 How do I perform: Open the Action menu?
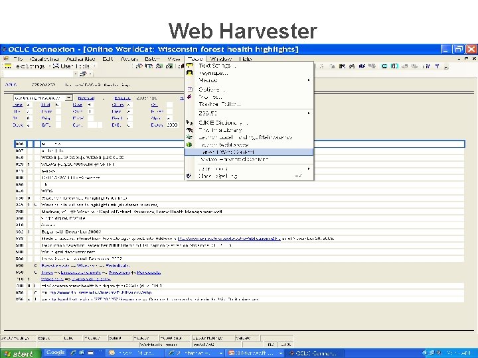point(129,59)
